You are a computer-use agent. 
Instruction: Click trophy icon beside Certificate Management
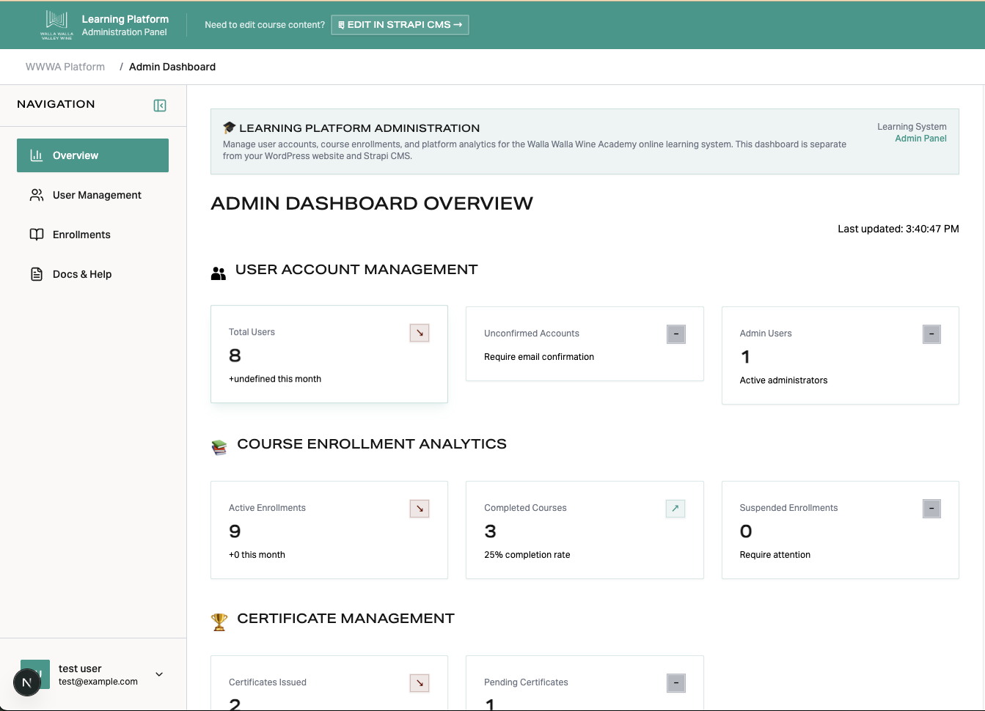[x=219, y=622]
